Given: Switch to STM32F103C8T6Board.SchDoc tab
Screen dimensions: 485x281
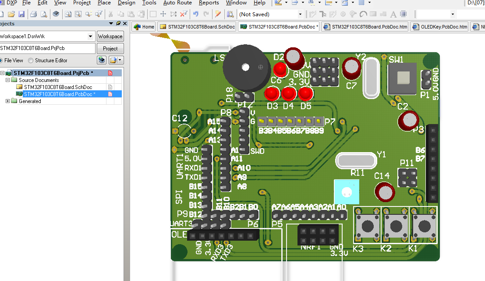Looking at the screenshot, I should [x=197, y=27].
